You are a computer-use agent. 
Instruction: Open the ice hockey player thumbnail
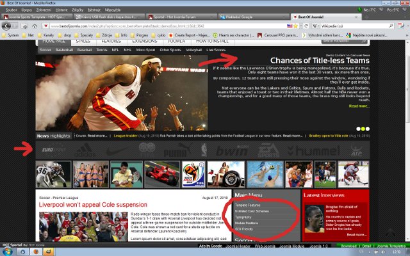click(354, 174)
